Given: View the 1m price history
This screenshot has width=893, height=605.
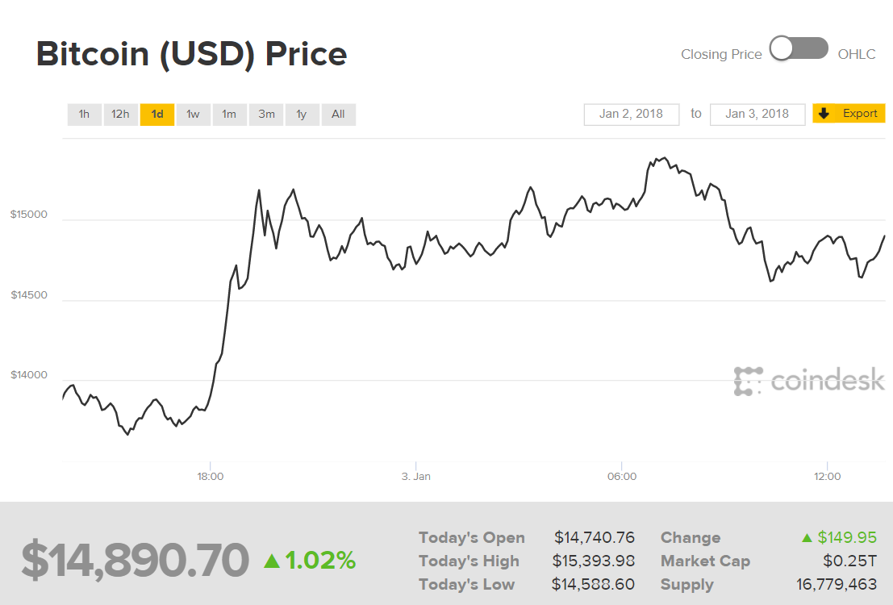Looking at the screenshot, I should tap(229, 114).
